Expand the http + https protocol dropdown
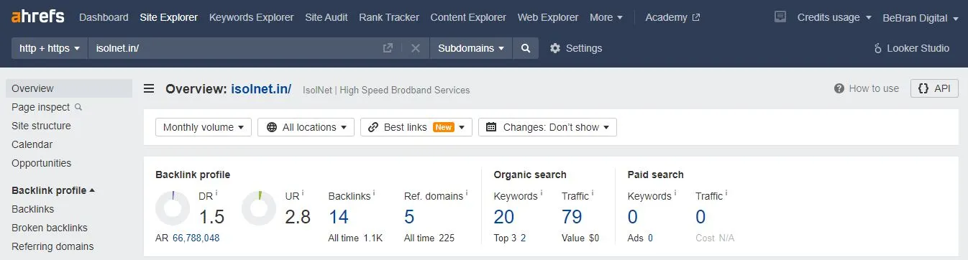 pyautogui.click(x=50, y=48)
